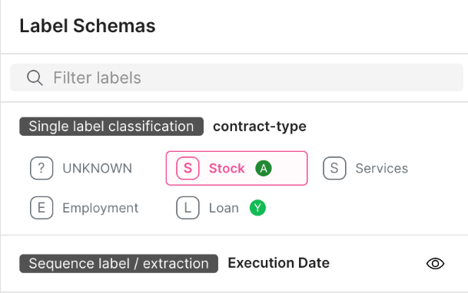Click the magnifier search icon
Viewport: 468px width, 293px height.
35,78
